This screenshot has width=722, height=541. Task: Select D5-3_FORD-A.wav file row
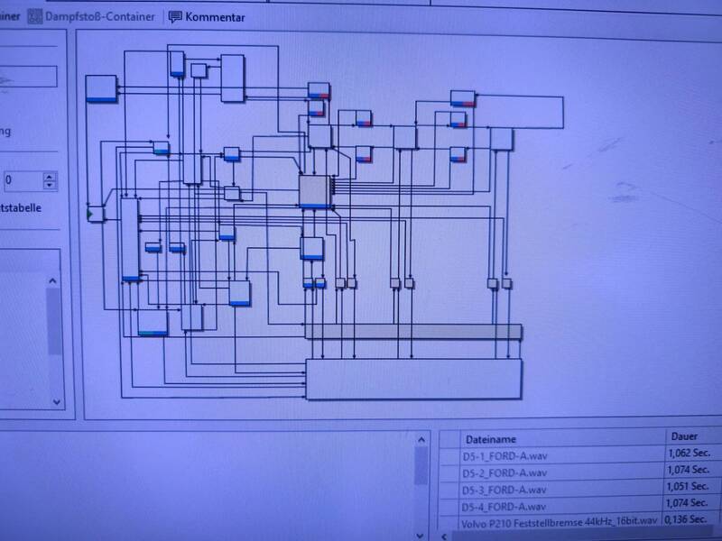pos(505,490)
